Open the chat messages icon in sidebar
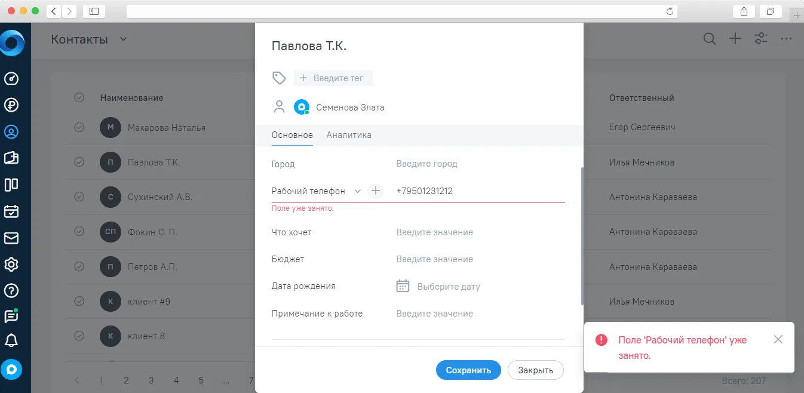 click(11, 316)
